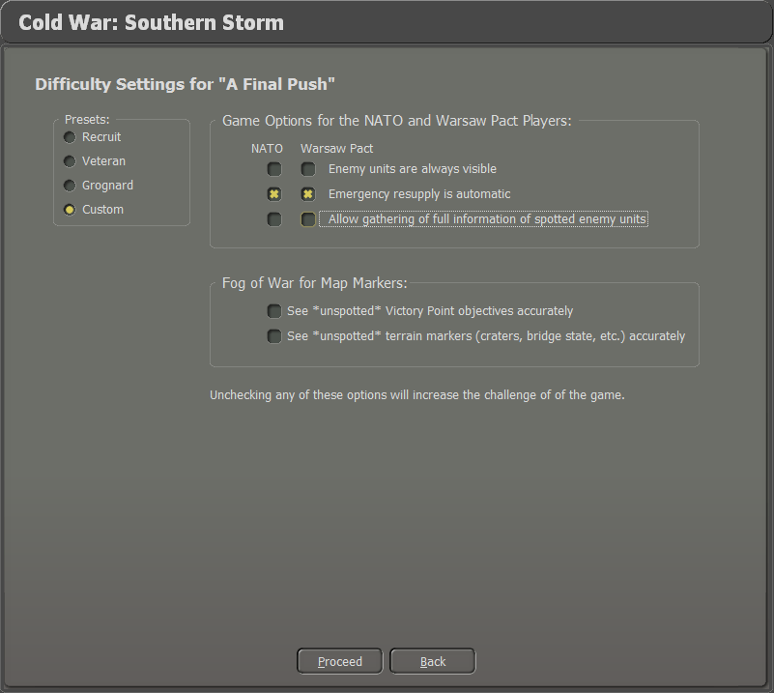Viewport: 774px width, 693px height.
Task: Click the 'Cold War: Southern Storm' window title
Action: pos(151,22)
